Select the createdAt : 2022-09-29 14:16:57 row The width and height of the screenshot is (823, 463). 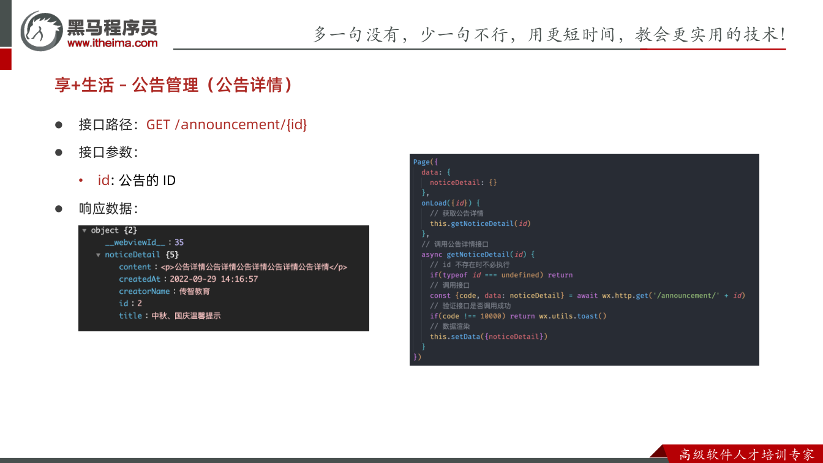189,279
